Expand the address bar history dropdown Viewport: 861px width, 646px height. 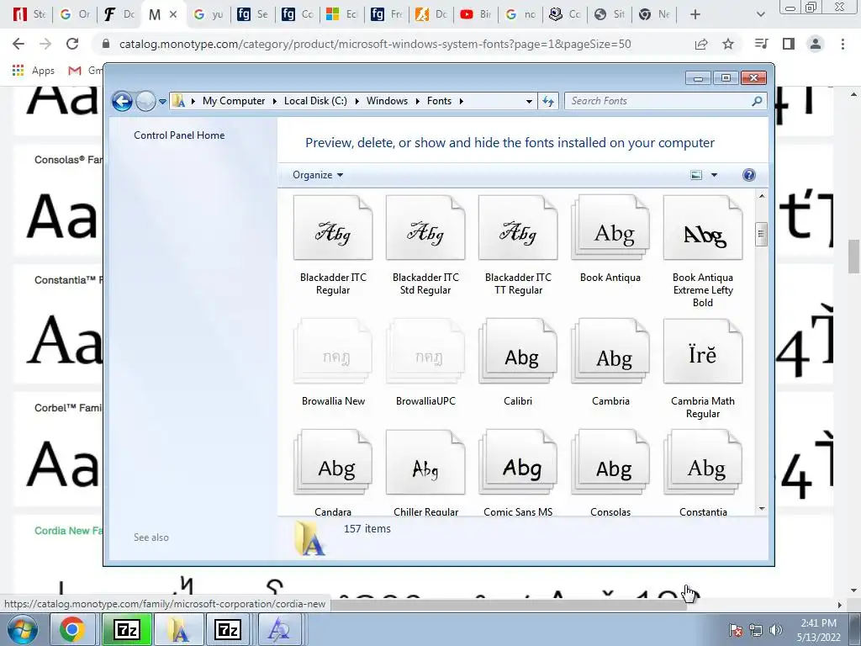(529, 101)
